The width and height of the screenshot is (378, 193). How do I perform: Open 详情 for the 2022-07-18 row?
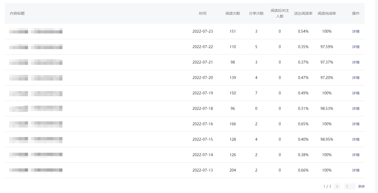click(356, 109)
